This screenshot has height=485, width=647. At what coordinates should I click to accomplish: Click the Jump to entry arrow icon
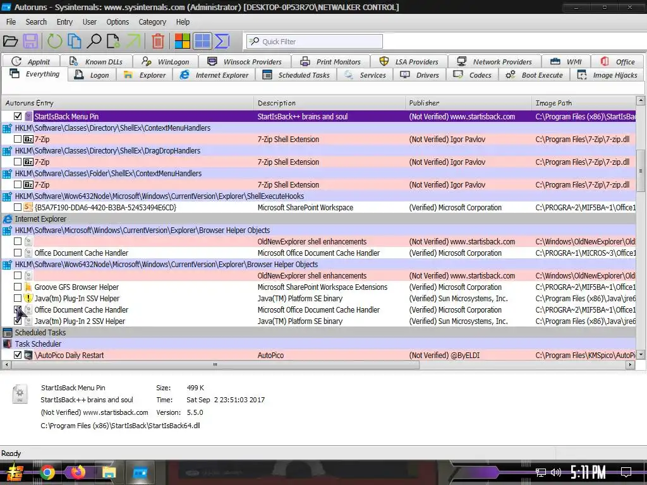pyautogui.click(x=133, y=41)
